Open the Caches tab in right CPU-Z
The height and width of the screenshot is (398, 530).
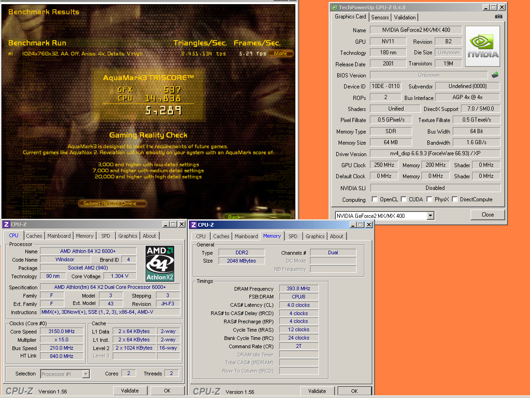coord(221,236)
